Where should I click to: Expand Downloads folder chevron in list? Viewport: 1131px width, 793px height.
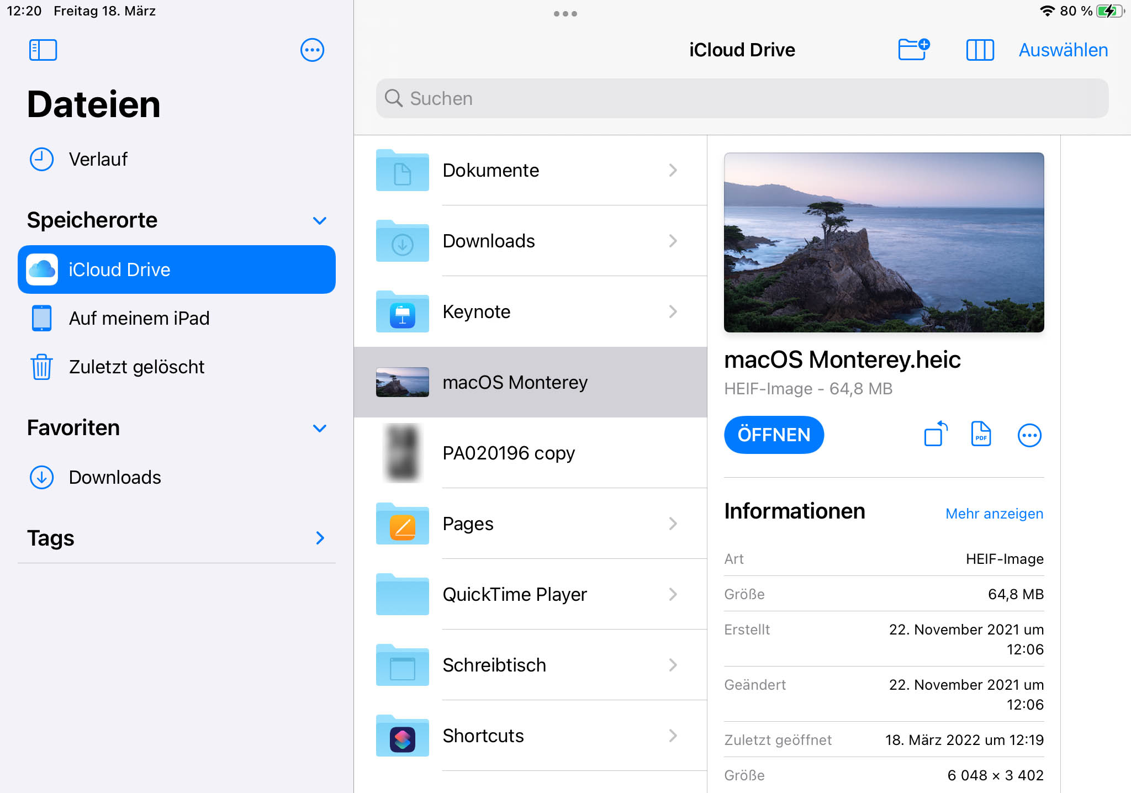(673, 241)
